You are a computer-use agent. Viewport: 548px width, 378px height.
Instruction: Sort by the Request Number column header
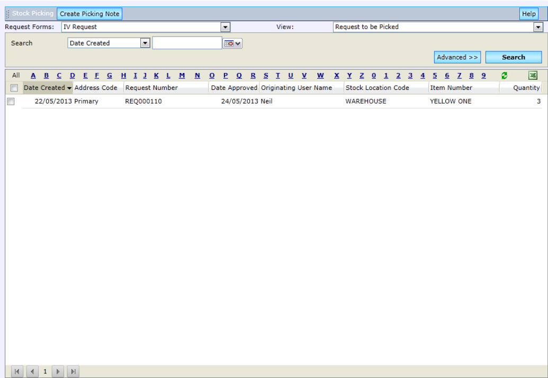(x=151, y=88)
